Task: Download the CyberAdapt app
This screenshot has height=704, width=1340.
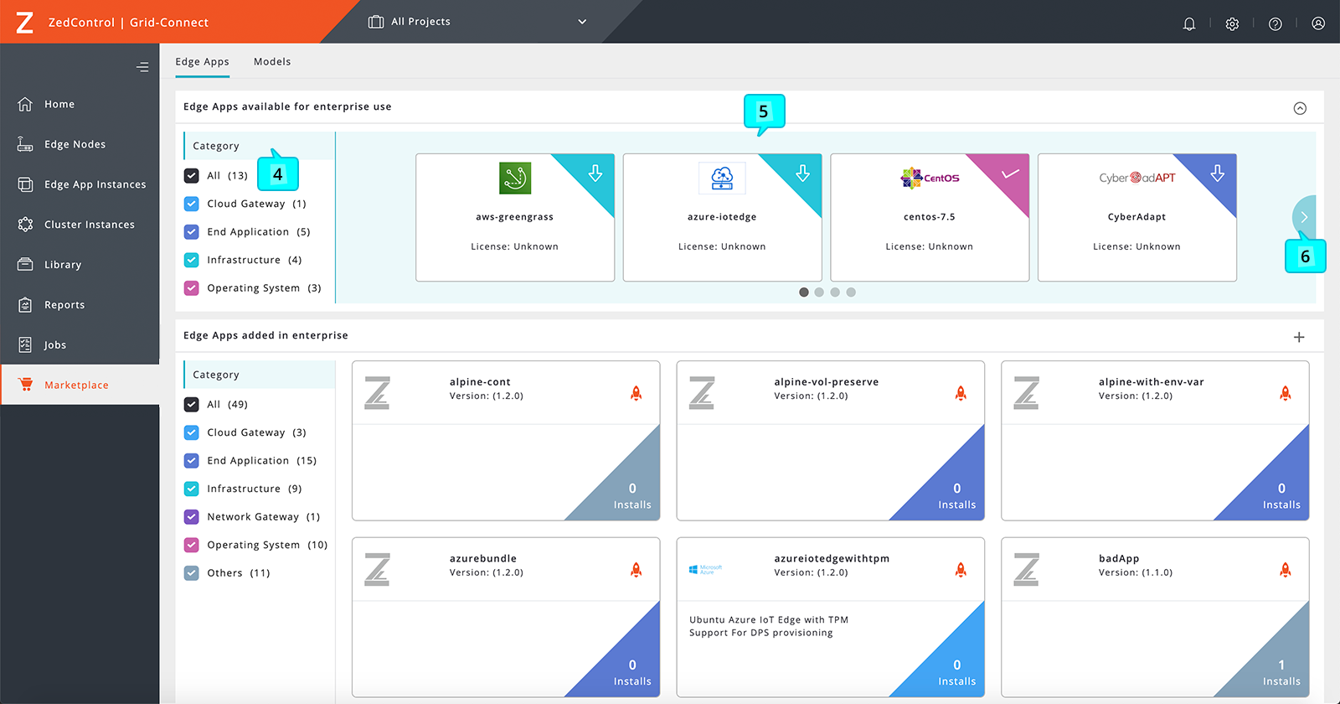Action: [x=1218, y=173]
